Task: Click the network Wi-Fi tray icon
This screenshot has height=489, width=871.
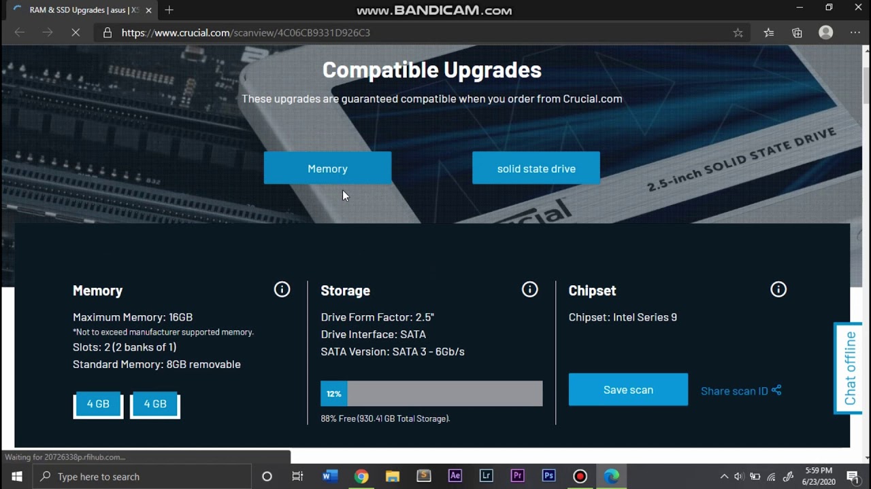Action: [772, 476]
